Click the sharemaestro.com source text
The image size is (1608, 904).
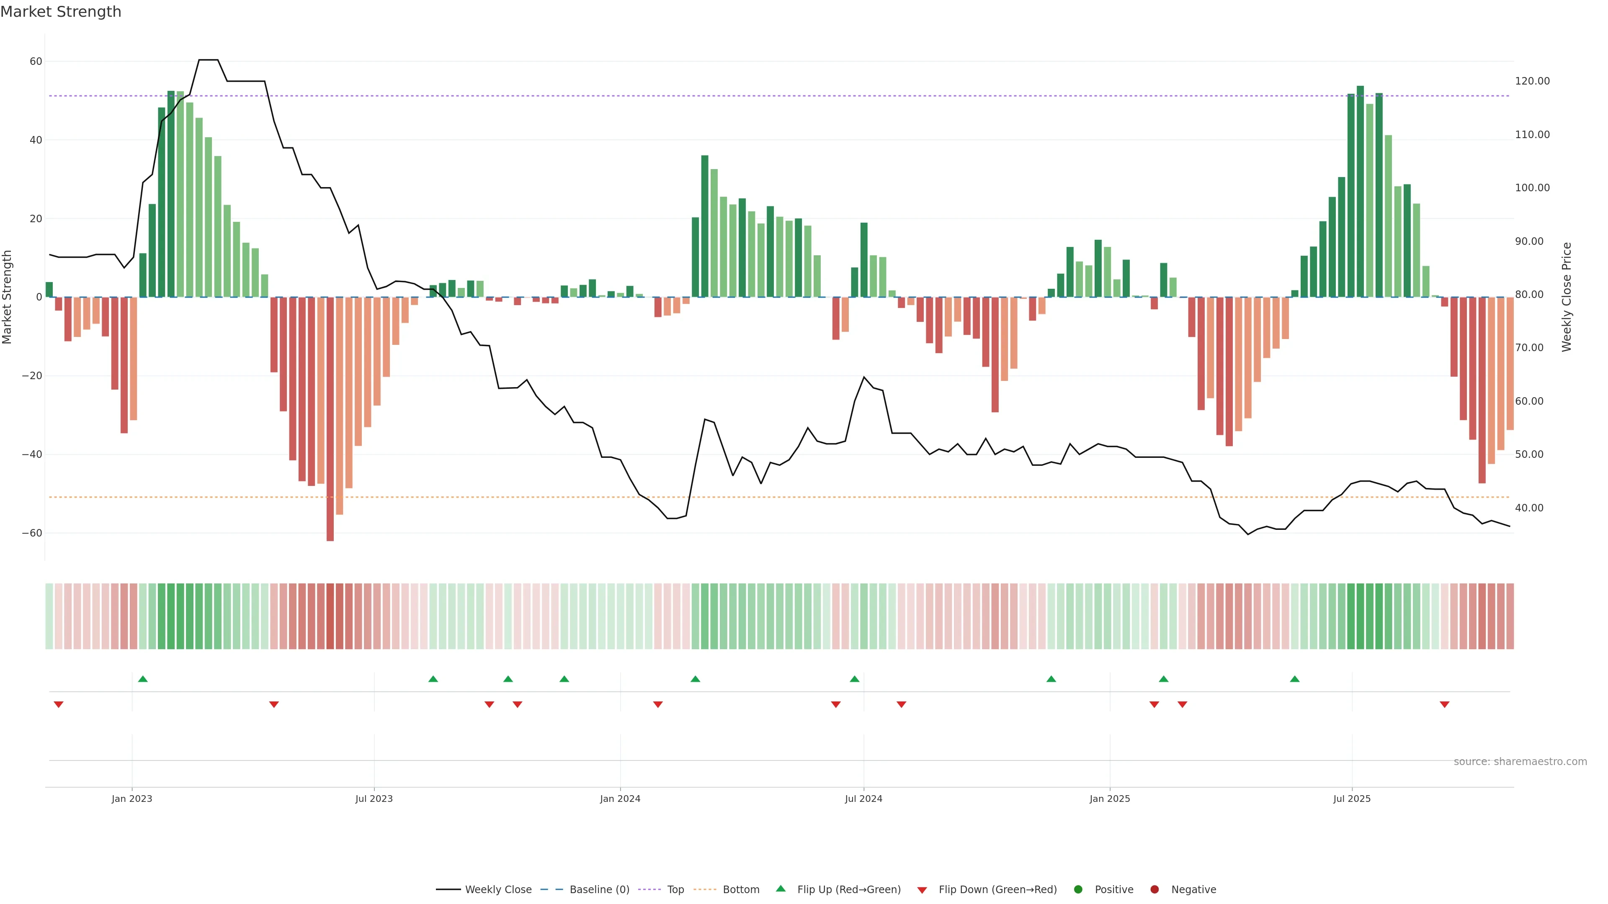pos(1520,761)
